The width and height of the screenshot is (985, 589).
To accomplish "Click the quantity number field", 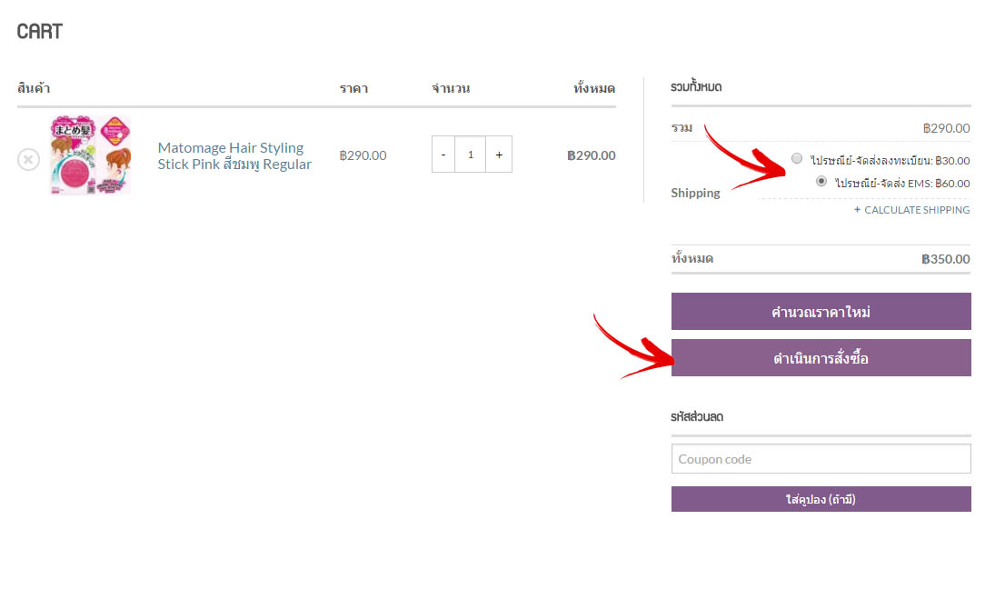I will coord(471,155).
